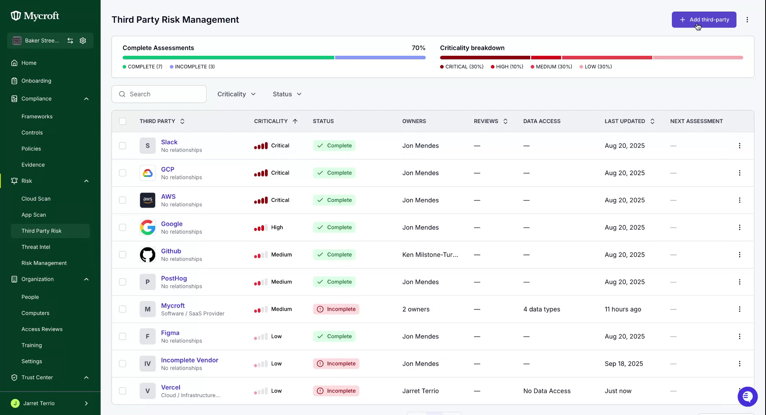
Task: Click the Github logo icon
Action: tap(148, 255)
